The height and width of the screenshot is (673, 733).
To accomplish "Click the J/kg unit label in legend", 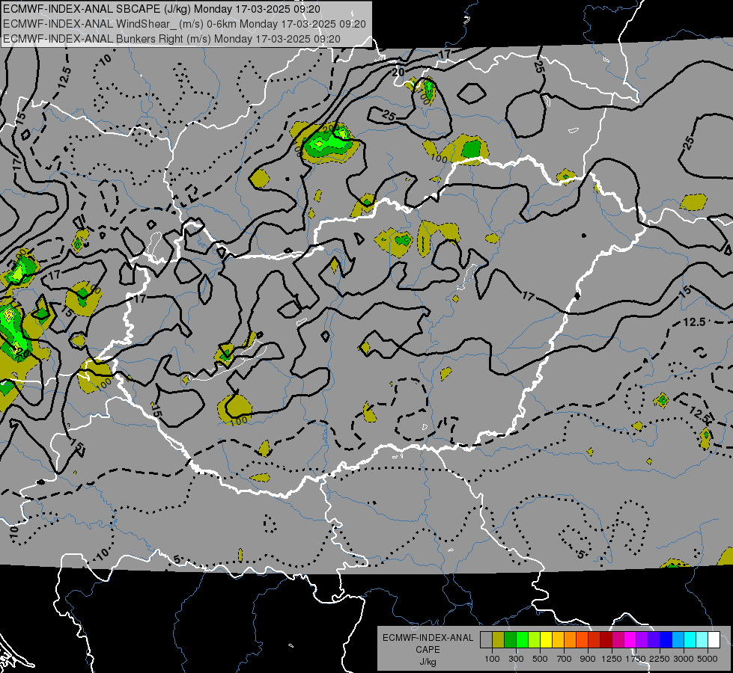I will coord(428,662).
